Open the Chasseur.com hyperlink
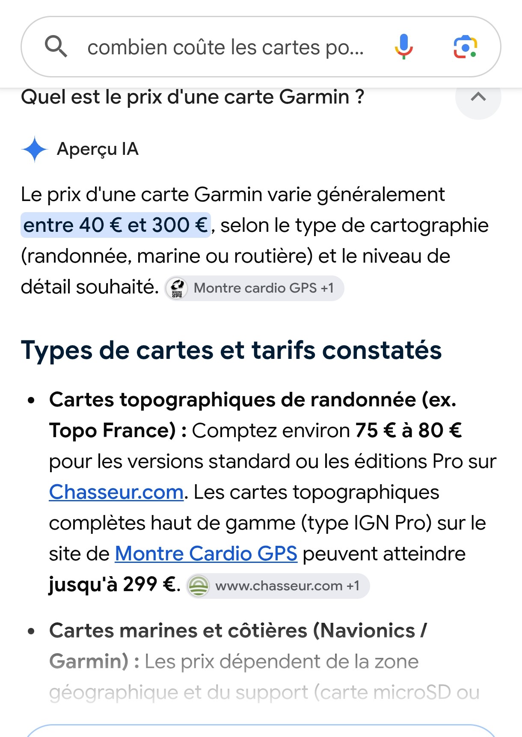This screenshot has width=522, height=737. point(116,492)
